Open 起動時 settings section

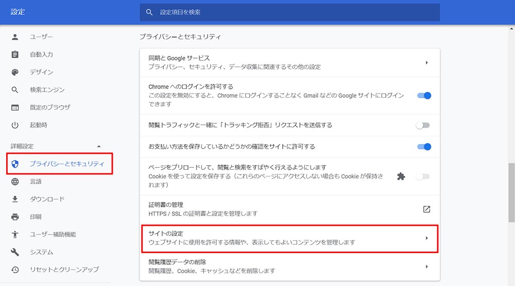point(39,125)
